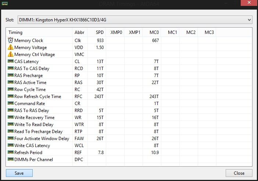The width and height of the screenshot is (258, 181).
Task: Select the Command Rate row label
Action: click(30, 104)
